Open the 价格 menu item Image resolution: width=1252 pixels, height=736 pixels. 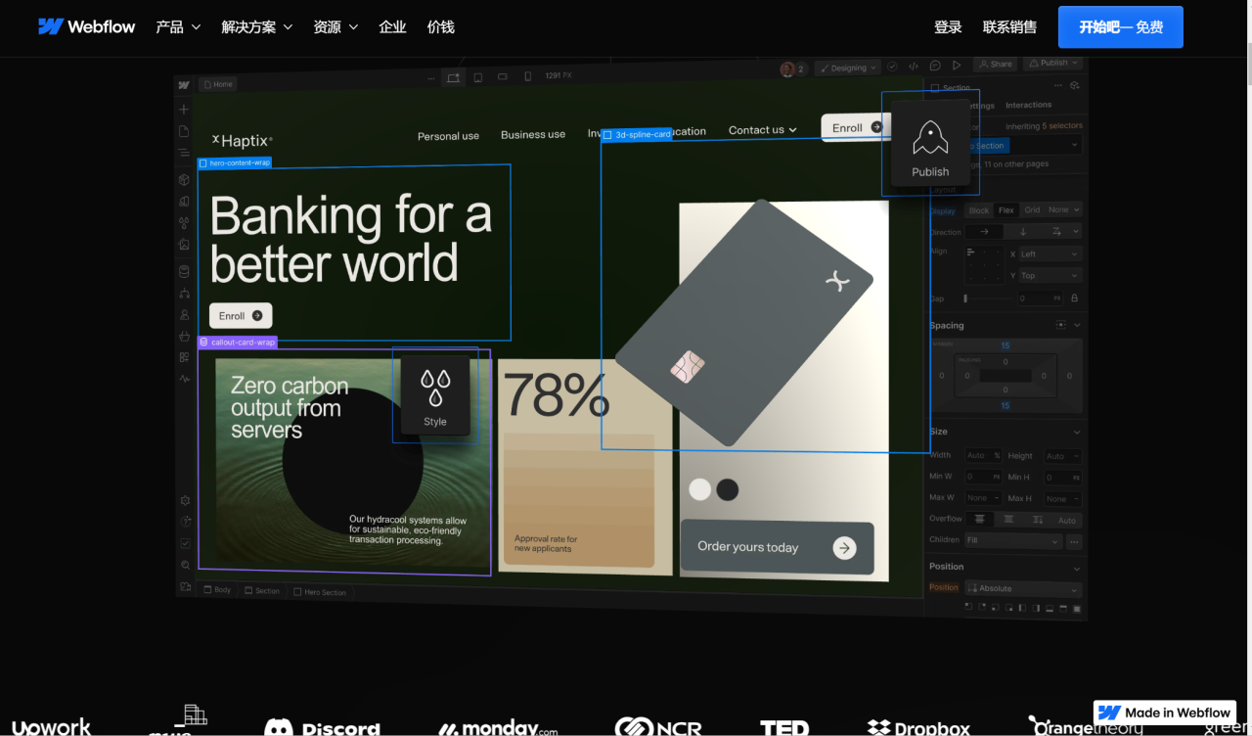[441, 26]
